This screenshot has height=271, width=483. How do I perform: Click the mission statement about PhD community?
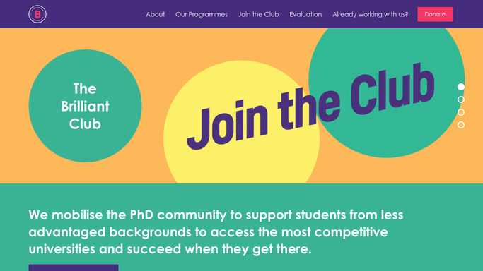point(216,232)
